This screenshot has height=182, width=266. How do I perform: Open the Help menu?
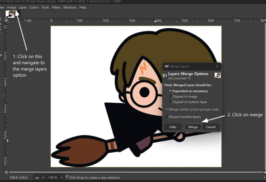click(83, 7)
